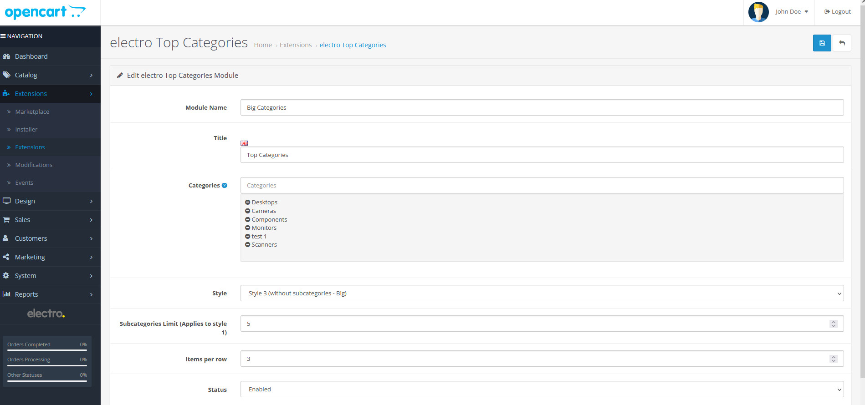This screenshot has width=865, height=405.
Task: Click the Orders Processing progress bar
Action: pos(47,365)
